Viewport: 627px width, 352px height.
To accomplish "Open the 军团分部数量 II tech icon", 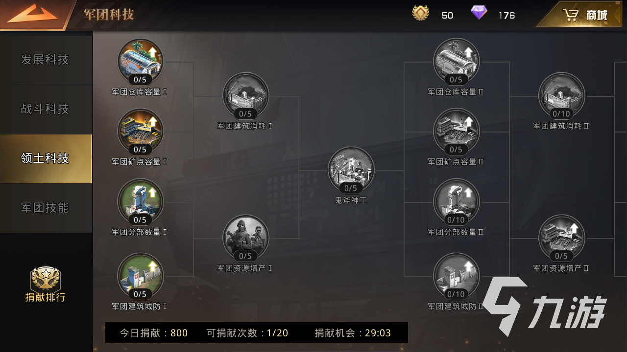I will [x=456, y=202].
